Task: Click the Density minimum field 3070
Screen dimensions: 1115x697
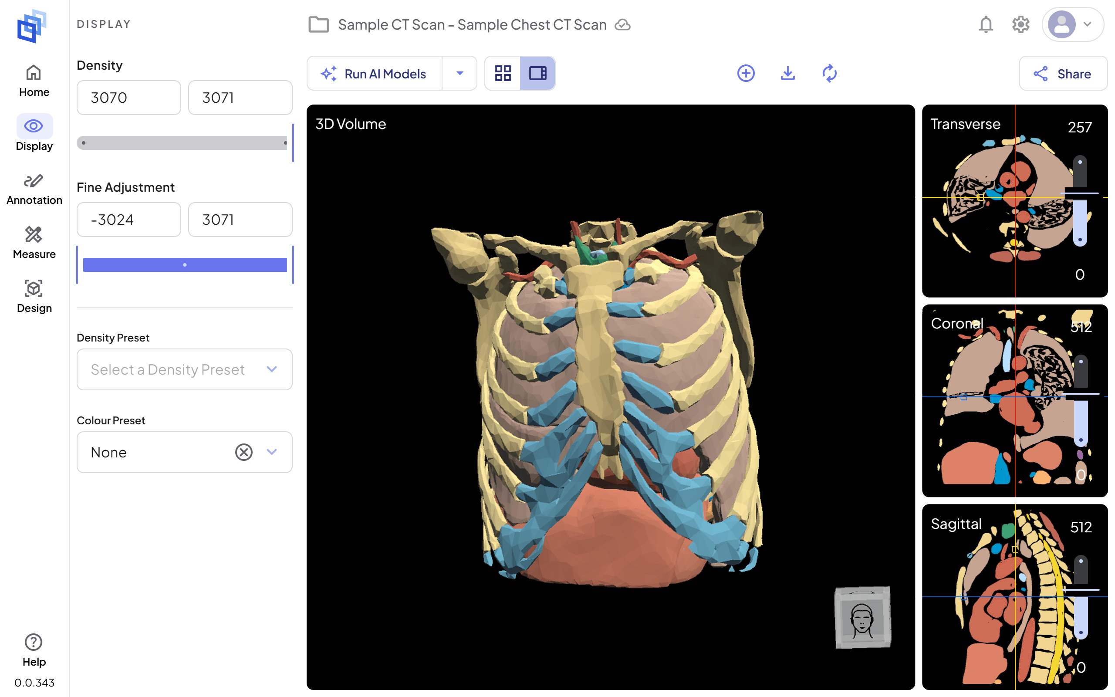Action: [128, 98]
